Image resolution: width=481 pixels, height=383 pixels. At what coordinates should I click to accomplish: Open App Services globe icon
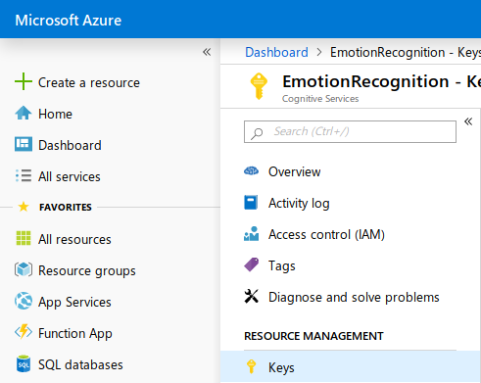24,301
